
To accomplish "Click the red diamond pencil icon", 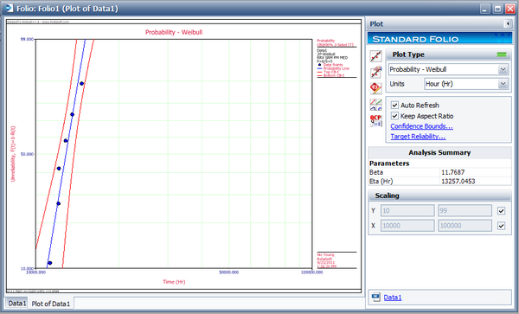I will pyautogui.click(x=375, y=88).
